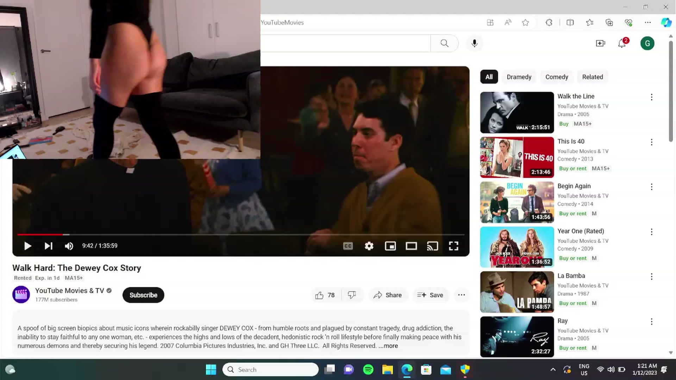Image resolution: width=676 pixels, height=380 pixels.
Task: Open Edge read aloud
Action: pos(508,23)
